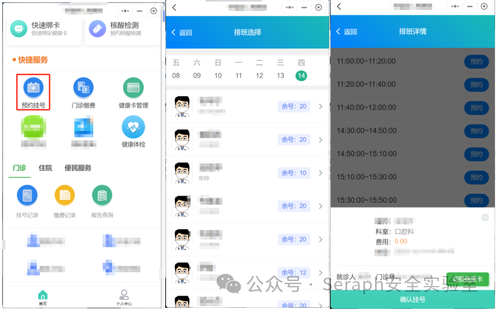499x310 pixels.
Task: Click 14:30:00~14:50:00 time slot text
Action: point(367,130)
